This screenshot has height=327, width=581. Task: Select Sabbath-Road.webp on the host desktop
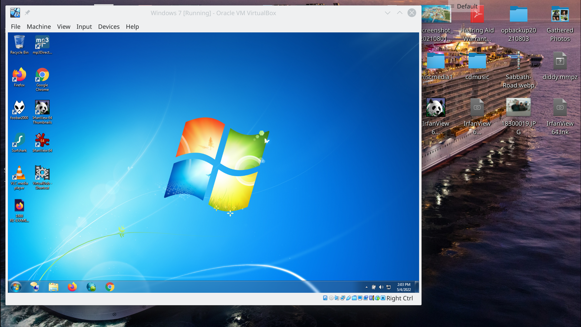click(x=519, y=70)
